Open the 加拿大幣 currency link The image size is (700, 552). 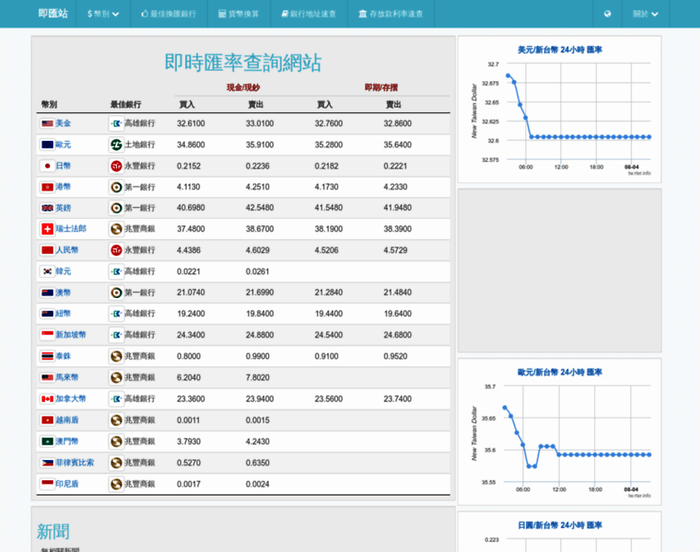tap(71, 398)
